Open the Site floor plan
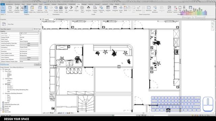This screenshot has width=216, height=121. coord(8,77)
